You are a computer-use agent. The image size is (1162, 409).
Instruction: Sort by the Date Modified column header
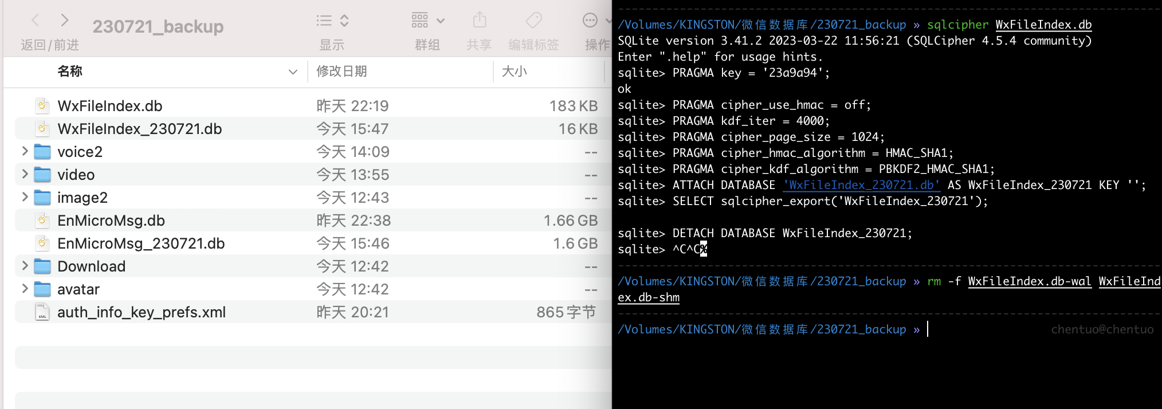click(341, 71)
